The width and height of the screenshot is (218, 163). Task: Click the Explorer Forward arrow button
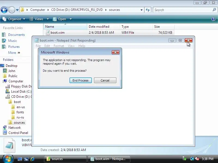click(x=12, y=10)
